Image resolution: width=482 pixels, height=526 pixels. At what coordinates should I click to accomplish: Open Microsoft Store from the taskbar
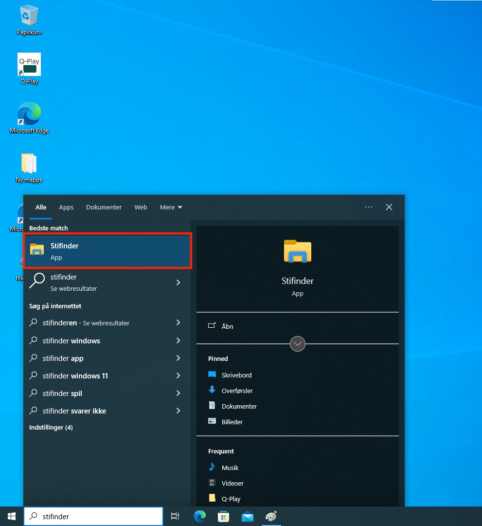pyautogui.click(x=223, y=516)
